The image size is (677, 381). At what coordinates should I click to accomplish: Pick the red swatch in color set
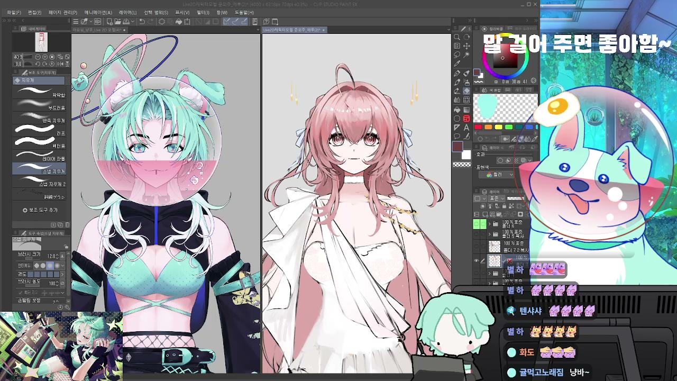point(478,127)
